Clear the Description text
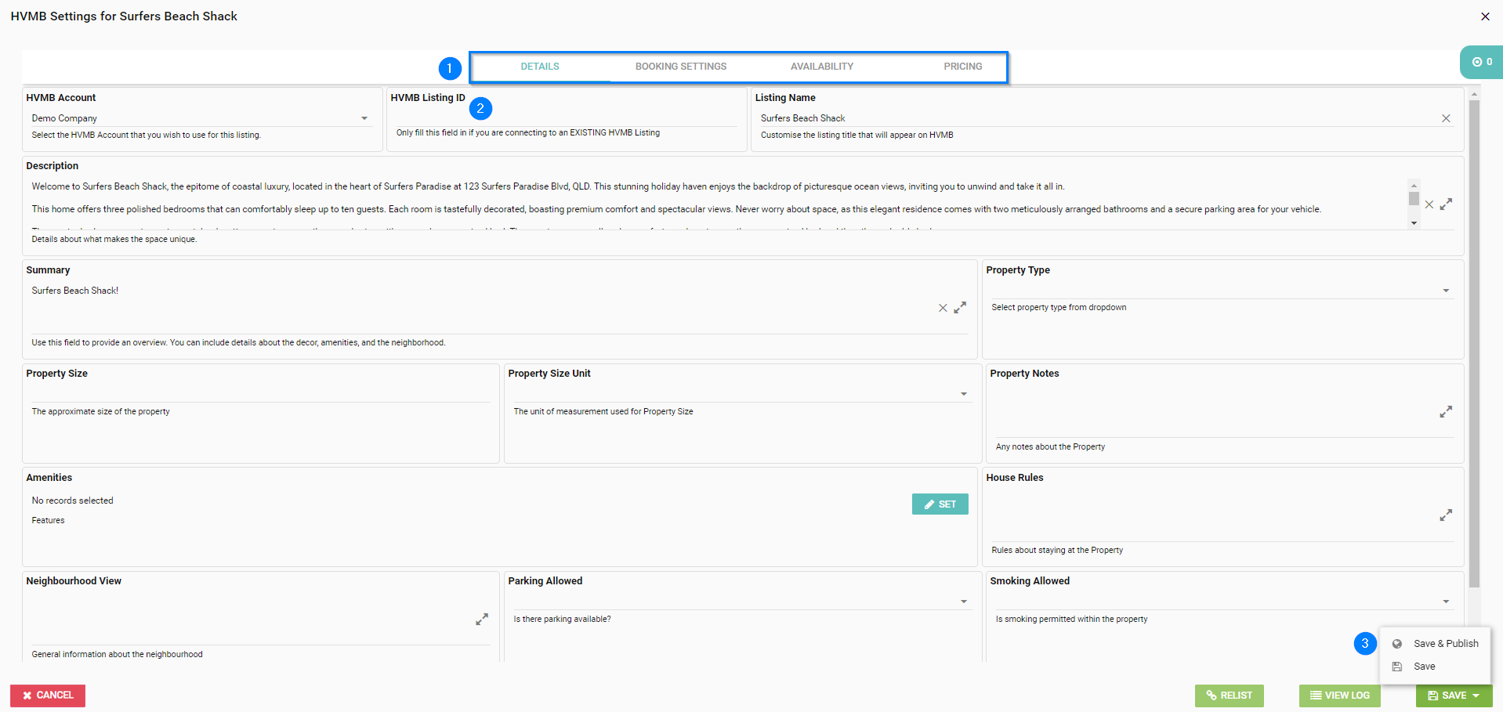 [x=1429, y=204]
